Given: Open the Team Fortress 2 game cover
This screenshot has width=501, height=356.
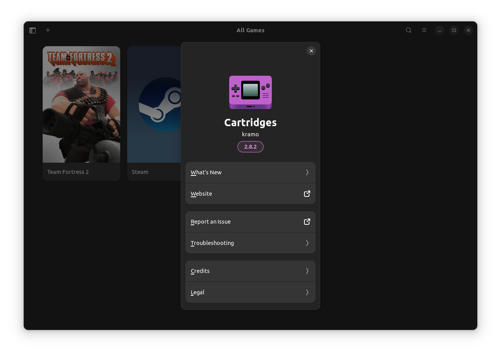Looking at the screenshot, I should pos(81,104).
